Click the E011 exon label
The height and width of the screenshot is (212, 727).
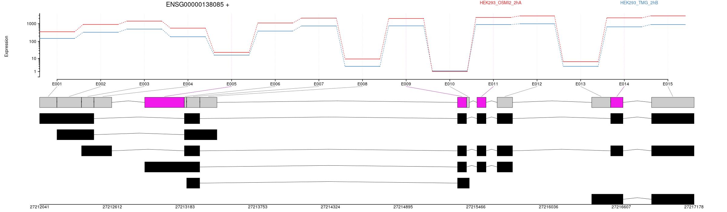click(x=493, y=84)
